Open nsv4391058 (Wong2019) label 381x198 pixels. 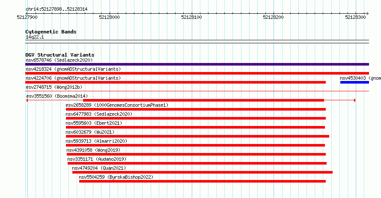[x=93, y=150]
